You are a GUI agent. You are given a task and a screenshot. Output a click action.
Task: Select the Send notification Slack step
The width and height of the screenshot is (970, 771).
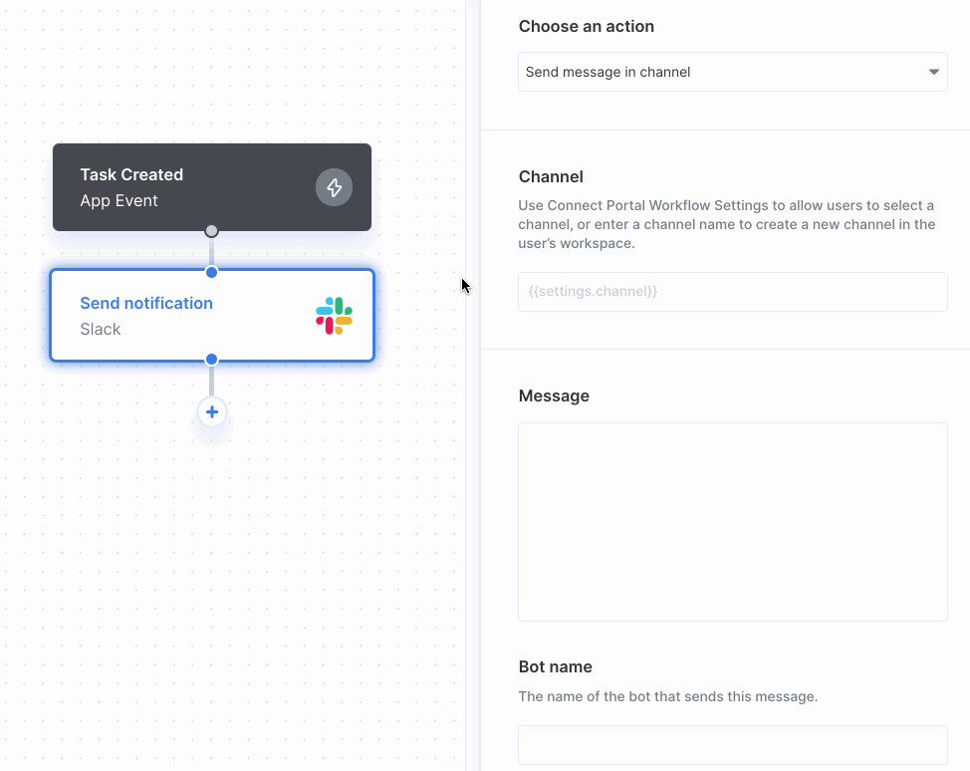(x=179, y=315)
